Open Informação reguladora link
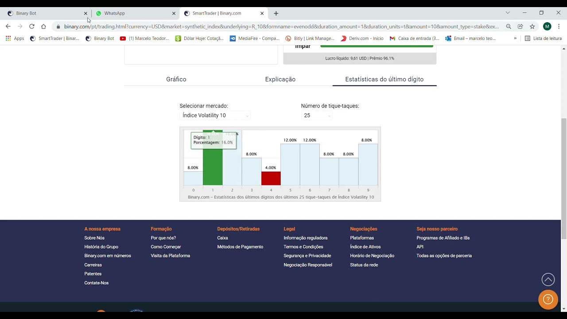 point(306,238)
